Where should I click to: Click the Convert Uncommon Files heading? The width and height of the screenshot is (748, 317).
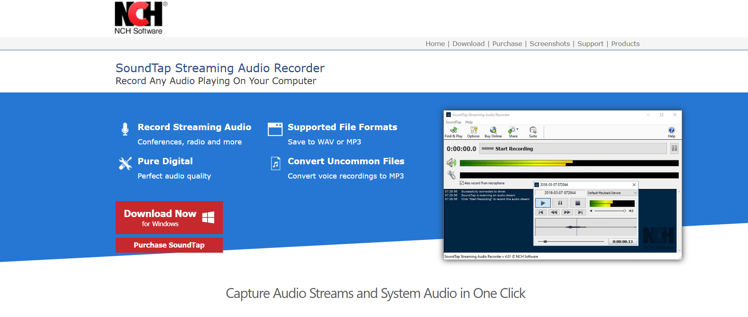point(346,161)
